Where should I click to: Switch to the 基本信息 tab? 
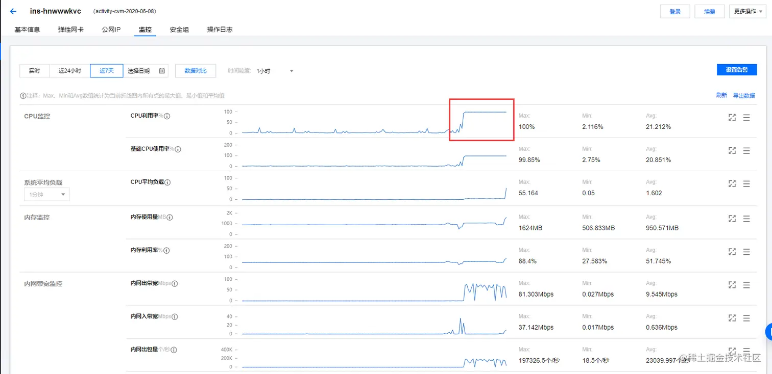[x=27, y=29]
